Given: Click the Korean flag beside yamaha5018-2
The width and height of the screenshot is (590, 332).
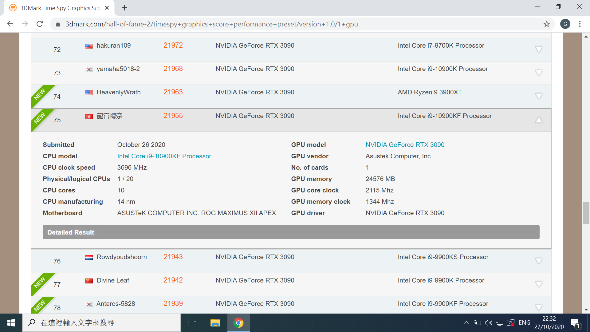Looking at the screenshot, I should (x=89, y=69).
